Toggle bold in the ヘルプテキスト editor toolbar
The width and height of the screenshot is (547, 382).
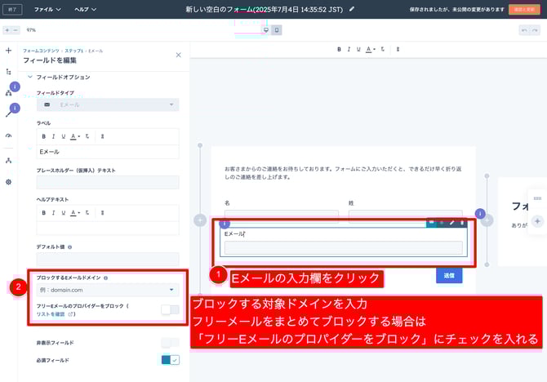(43, 213)
